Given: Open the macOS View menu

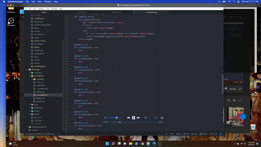Looking at the screenshot, I should click(x=40, y=2).
